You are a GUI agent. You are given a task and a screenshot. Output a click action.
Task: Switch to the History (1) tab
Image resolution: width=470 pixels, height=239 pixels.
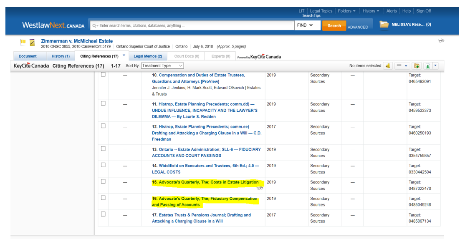61,56
